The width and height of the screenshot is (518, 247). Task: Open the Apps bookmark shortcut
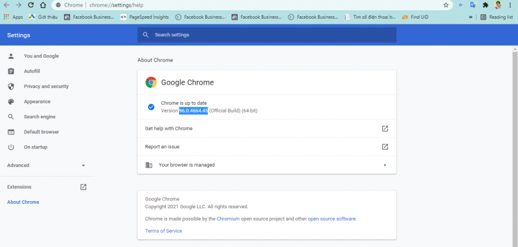click(13, 17)
